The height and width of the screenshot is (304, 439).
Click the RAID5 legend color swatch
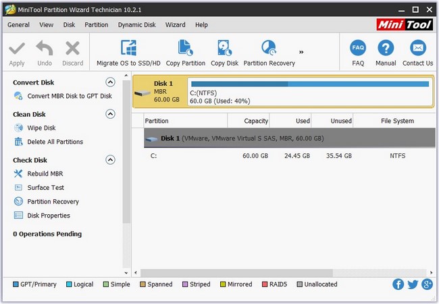[x=265, y=284]
